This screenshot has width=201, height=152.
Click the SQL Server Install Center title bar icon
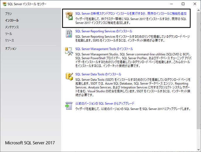pyautogui.click(x=4, y=4)
